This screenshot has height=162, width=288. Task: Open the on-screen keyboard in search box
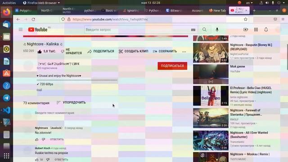coord(193,30)
